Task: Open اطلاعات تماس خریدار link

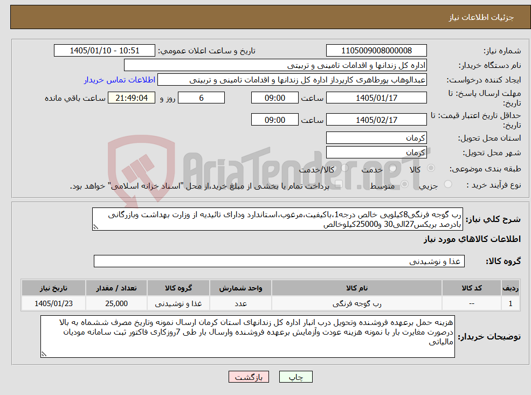Action: click(x=120, y=80)
